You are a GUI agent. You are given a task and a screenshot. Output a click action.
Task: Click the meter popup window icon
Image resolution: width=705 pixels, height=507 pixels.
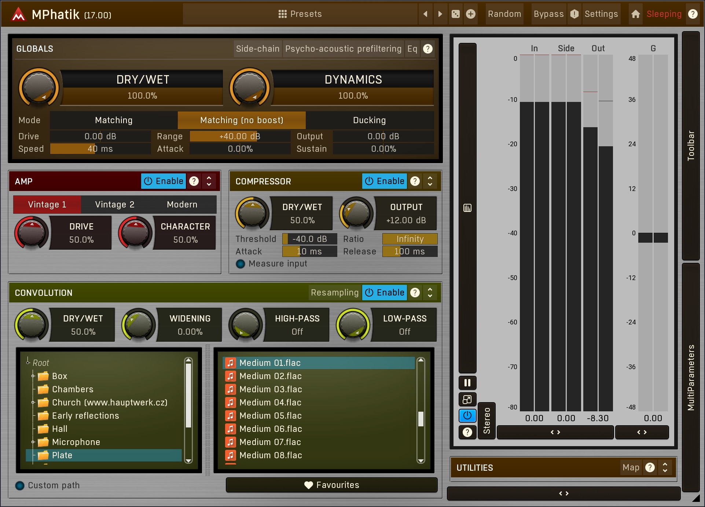[x=467, y=399]
